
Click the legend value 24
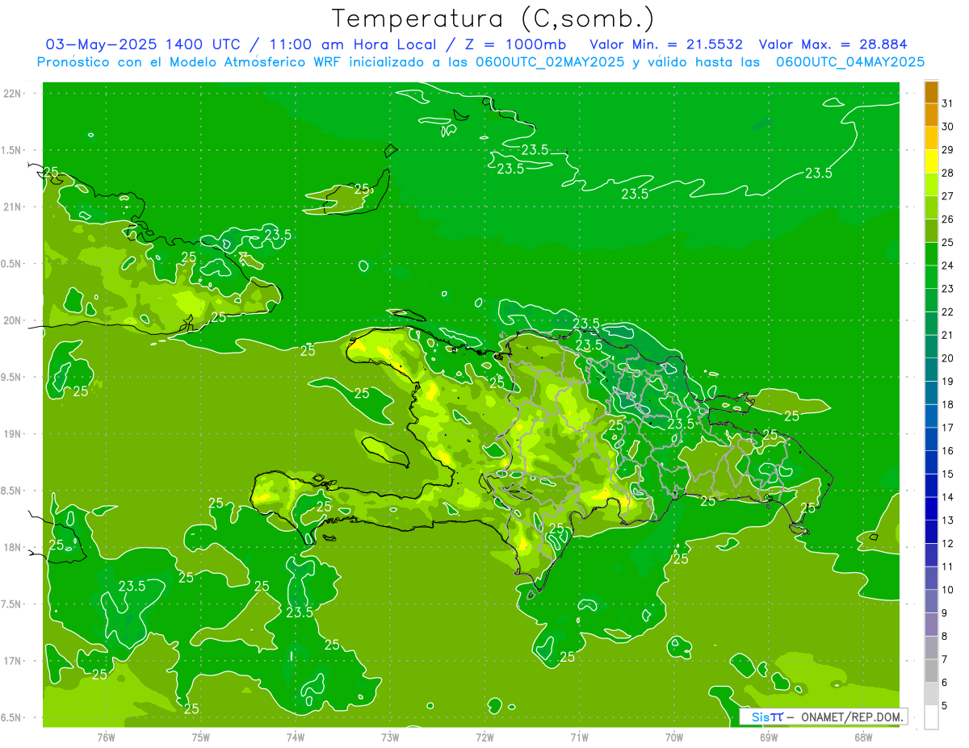[x=948, y=265]
